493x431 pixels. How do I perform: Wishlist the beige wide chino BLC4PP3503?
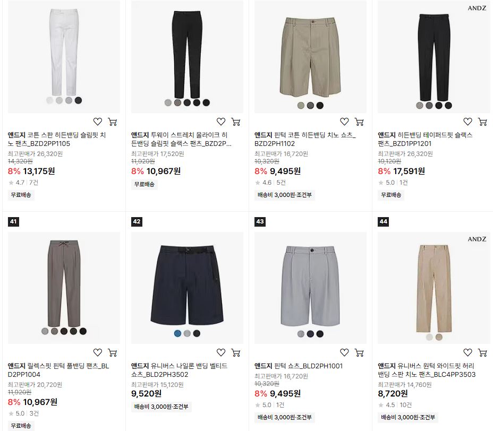[x=467, y=352]
